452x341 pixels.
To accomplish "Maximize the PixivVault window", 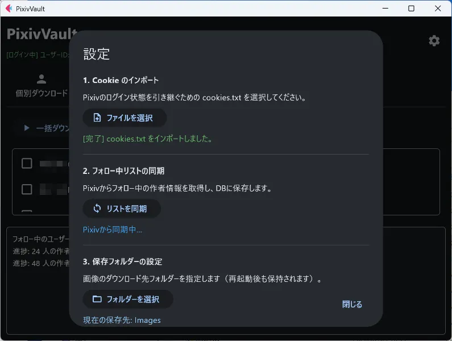I will click(412, 9).
